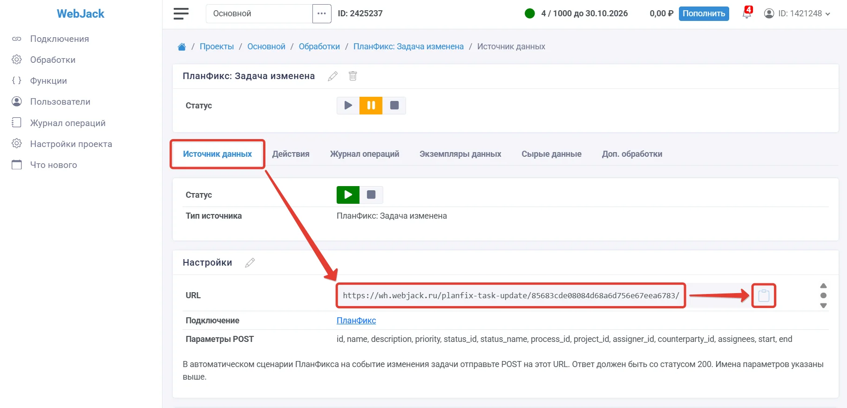Click the round handle beside the URL row
Screen dimensions: 847x408
[x=823, y=295]
